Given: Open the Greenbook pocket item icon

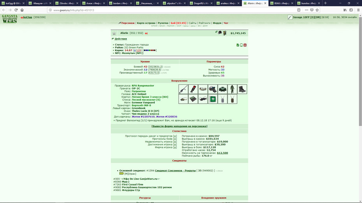Looking at the screenshot, I should click(193, 99).
